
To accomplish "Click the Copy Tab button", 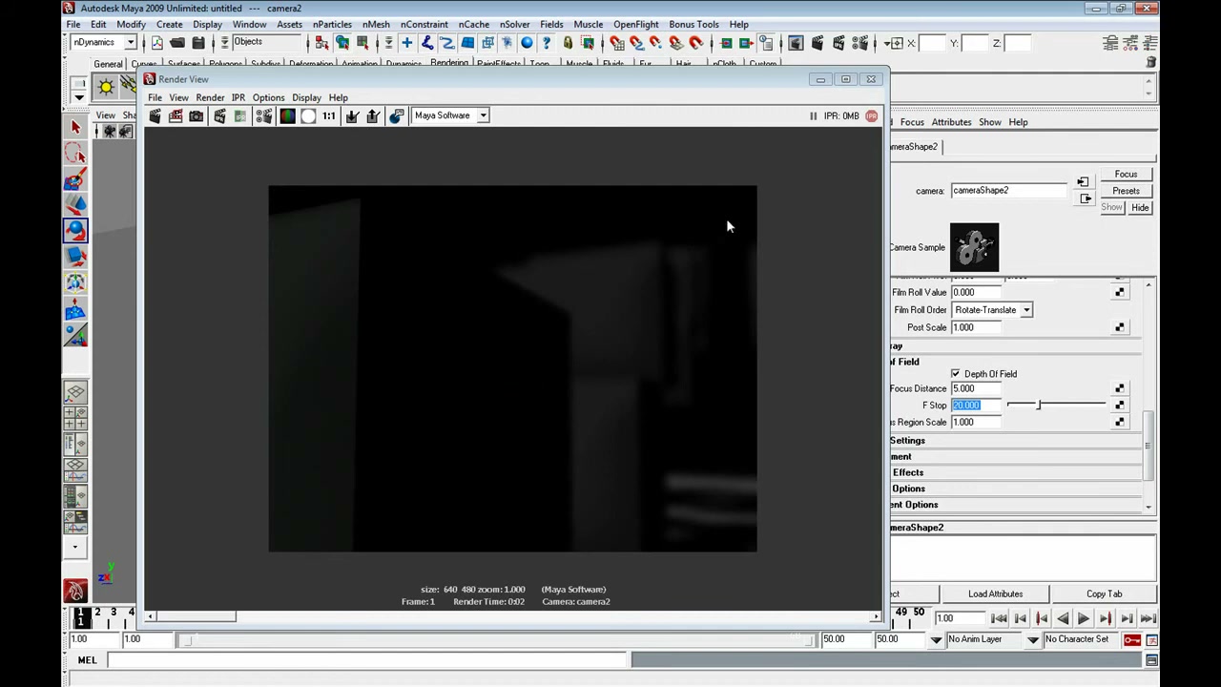I will click(1104, 593).
